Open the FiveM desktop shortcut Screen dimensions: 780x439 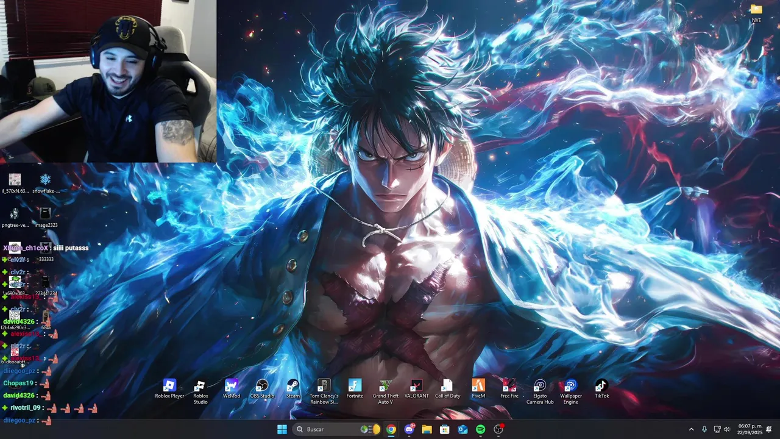tap(478, 389)
